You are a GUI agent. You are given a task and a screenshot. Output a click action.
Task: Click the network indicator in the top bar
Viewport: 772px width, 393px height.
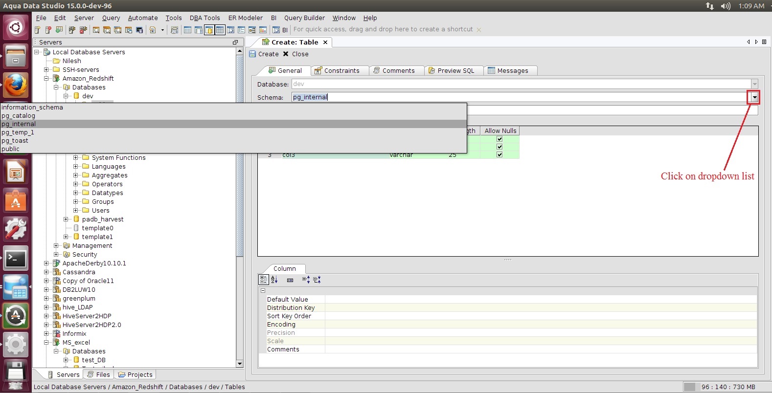[x=709, y=6]
